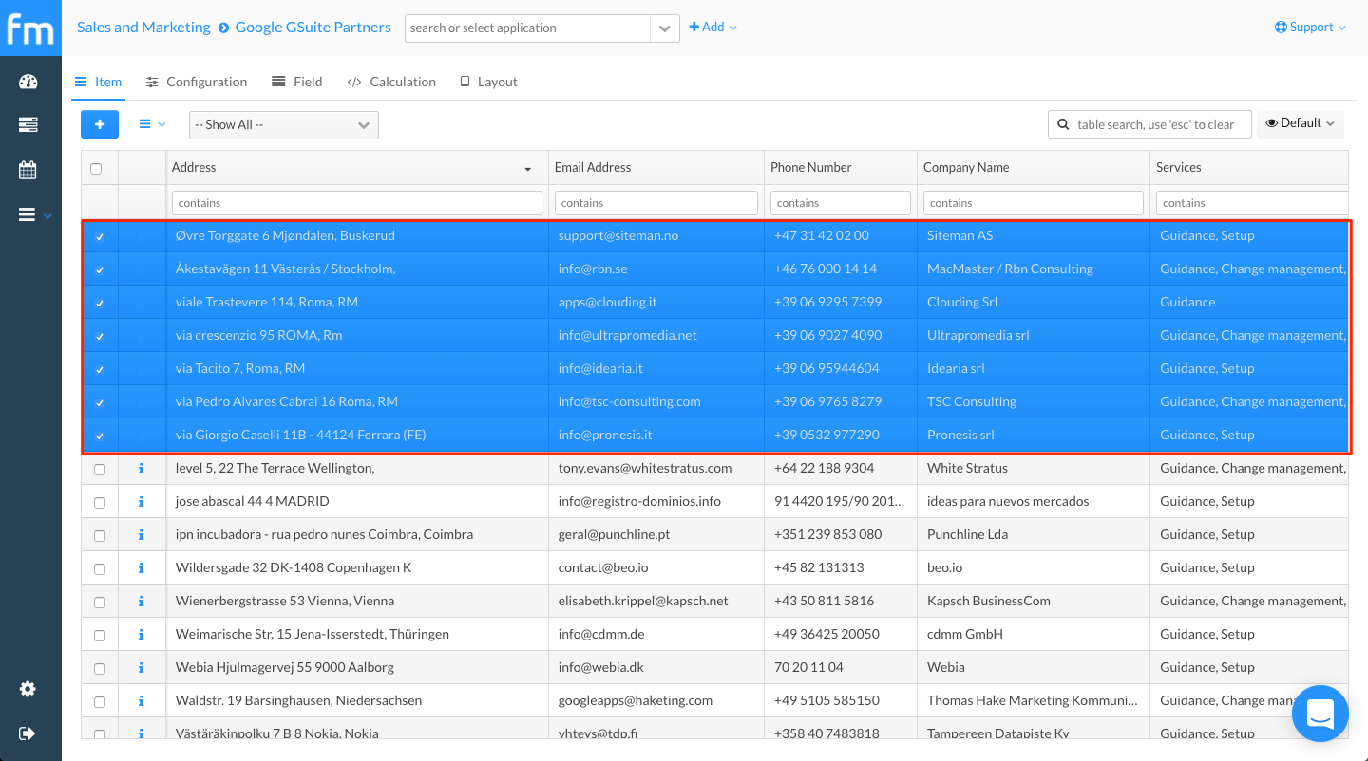Click the info icon for jose abascal row
This screenshot has width=1368, height=761.
[142, 501]
